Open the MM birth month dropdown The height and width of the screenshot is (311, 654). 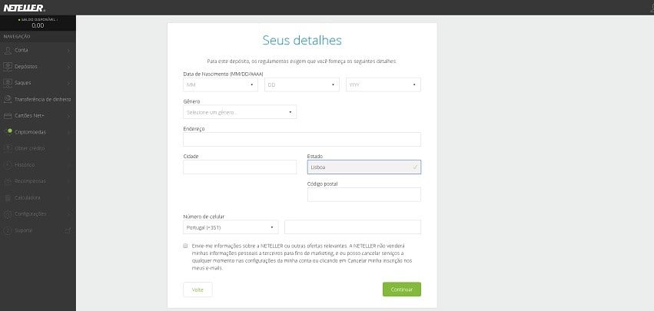tap(220, 84)
